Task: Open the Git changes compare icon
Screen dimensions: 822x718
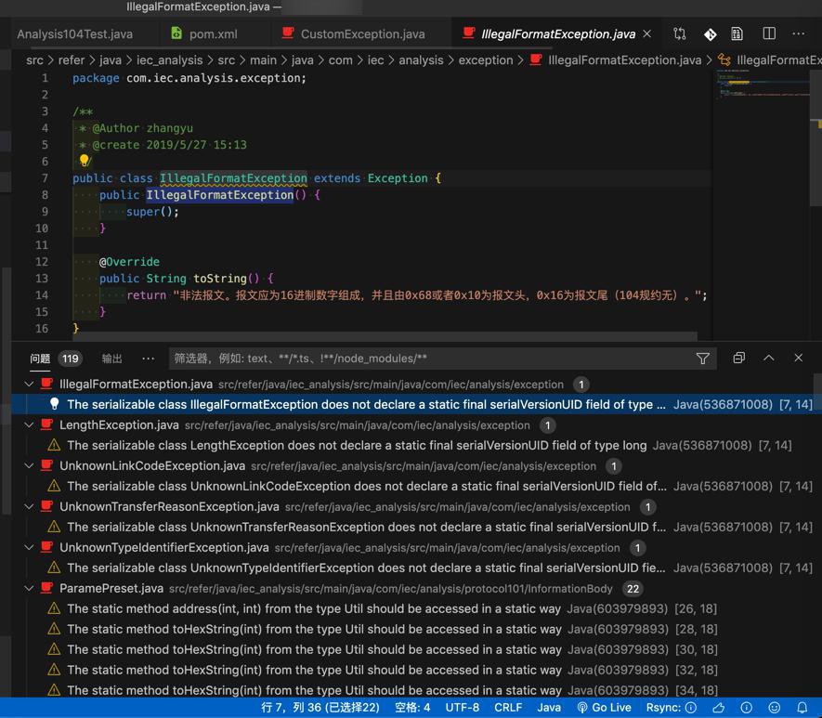Action: click(x=680, y=33)
